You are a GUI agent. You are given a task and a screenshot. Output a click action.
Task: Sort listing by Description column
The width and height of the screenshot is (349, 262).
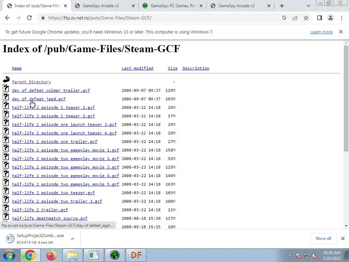tap(196, 68)
